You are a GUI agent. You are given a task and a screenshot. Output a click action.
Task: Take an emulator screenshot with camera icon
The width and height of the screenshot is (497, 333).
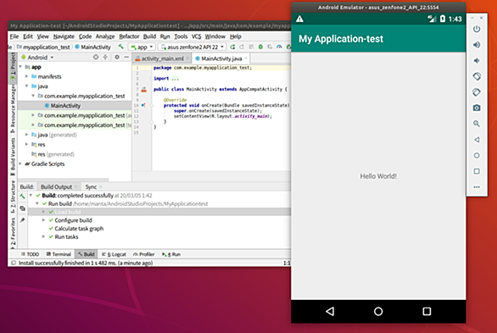[477, 108]
